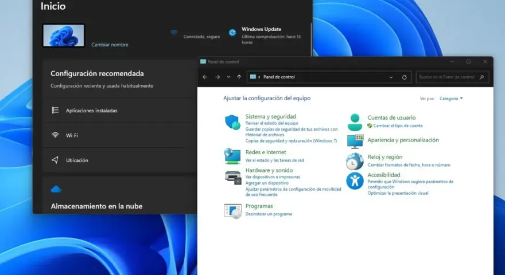Open Sistema y seguridad shield icon

click(x=232, y=122)
